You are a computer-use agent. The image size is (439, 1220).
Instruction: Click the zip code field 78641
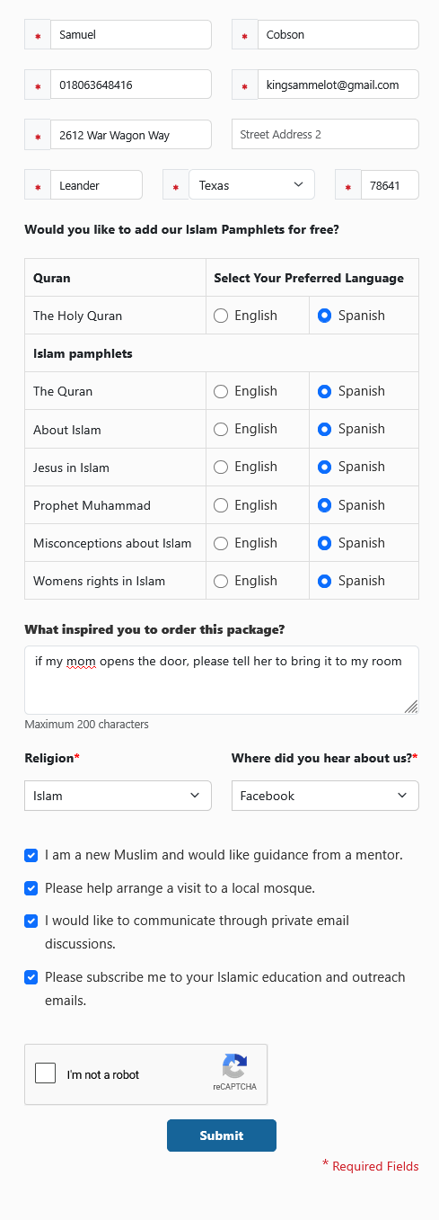[x=390, y=185]
